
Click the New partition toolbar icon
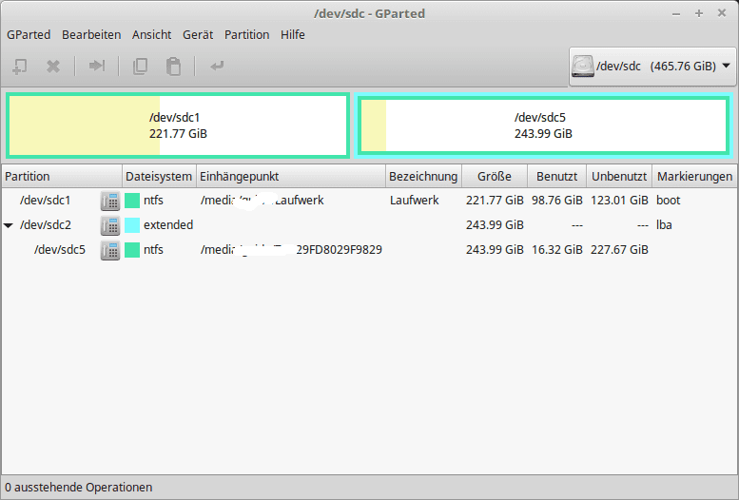click(19, 67)
